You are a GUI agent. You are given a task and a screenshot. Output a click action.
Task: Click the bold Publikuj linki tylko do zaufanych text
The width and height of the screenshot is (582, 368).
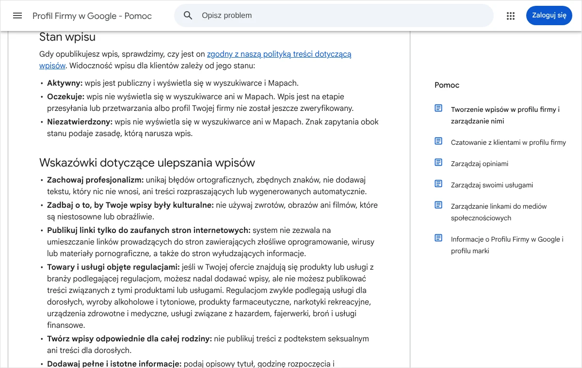149,230
